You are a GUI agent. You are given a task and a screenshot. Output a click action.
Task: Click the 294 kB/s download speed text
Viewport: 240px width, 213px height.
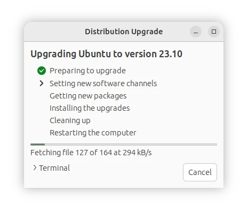click(x=137, y=153)
